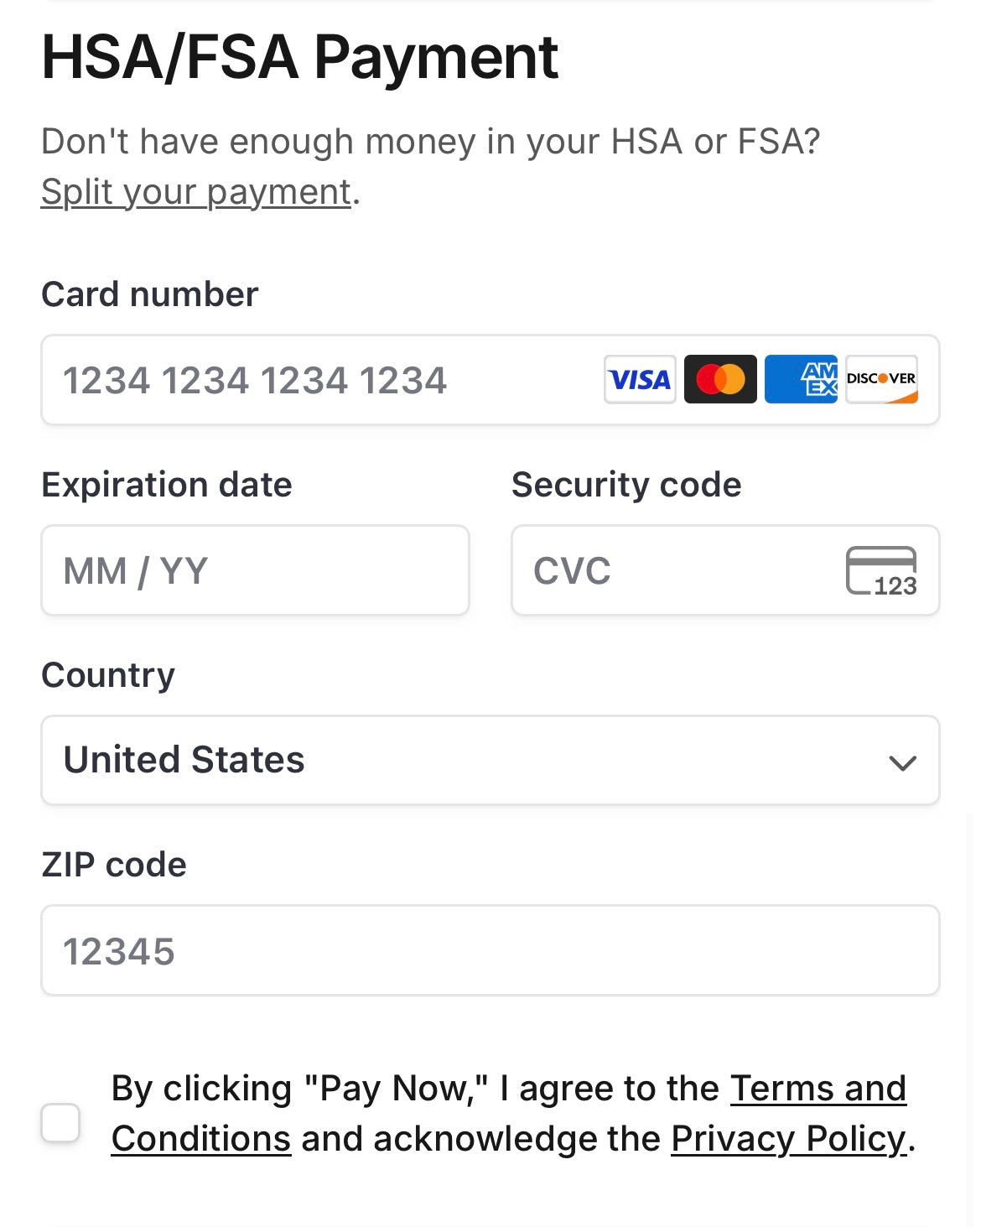Focus the MM / YY expiration field

pyautogui.click(x=255, y=570)
